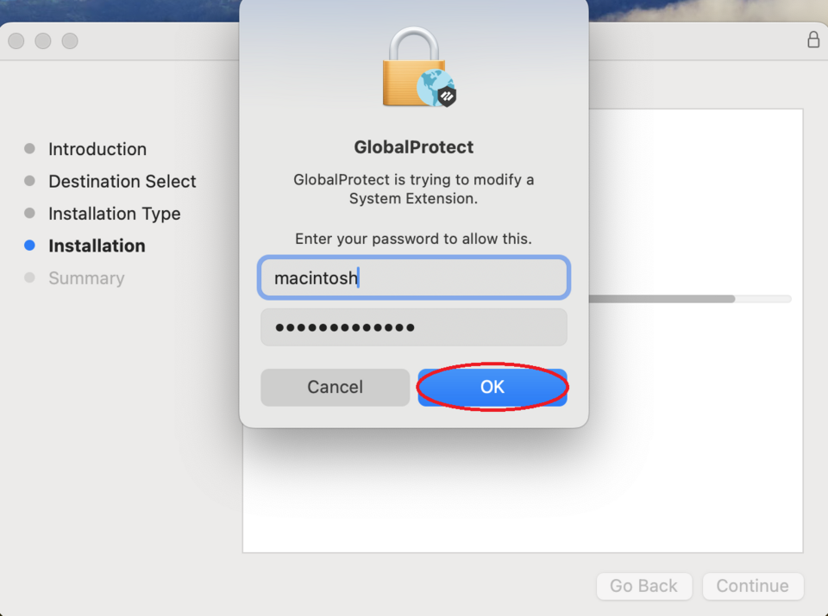Image resolution: width=828 pixels, height=616 pixels.
Task: Click the dimmed bullet beside Summary
Action: 30,278
